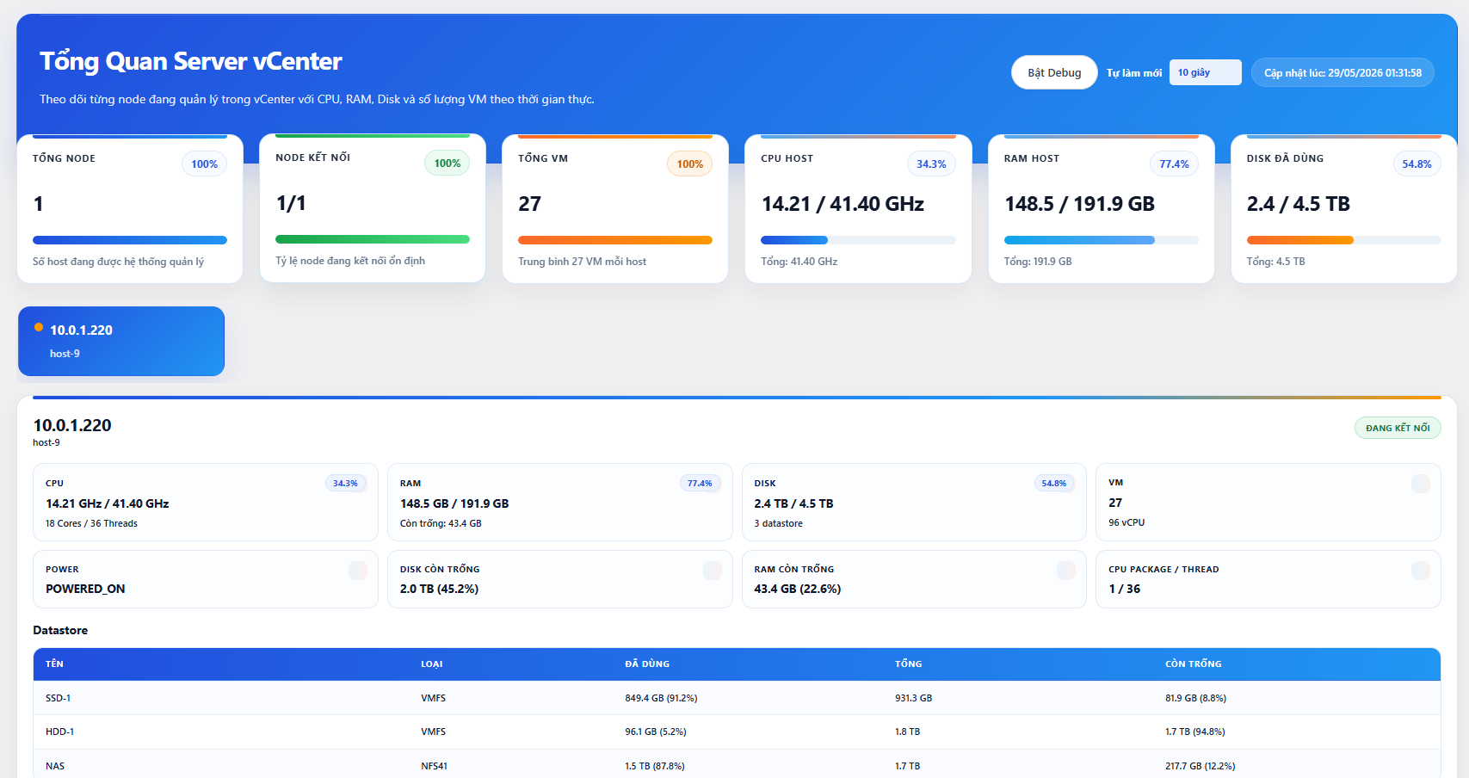Click the 43.4 GB (22.6%) value
The width and height of the screenshot is (1469, 778).
798,589
